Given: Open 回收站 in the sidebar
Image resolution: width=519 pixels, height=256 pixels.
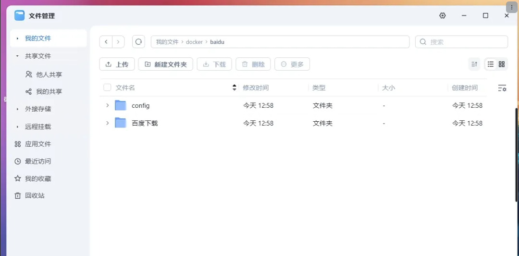Looking at the screenshot, I should click(x=35, y=196).
